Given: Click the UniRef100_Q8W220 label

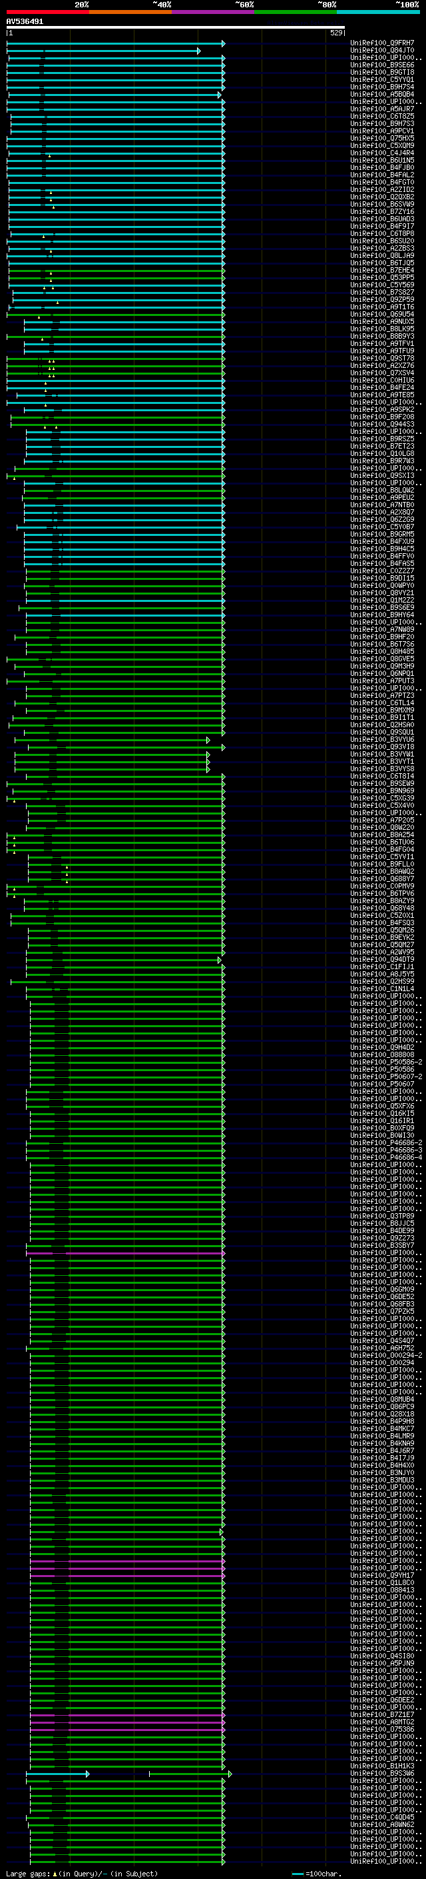Looking at the screenshot, I should tap(382, 828).
